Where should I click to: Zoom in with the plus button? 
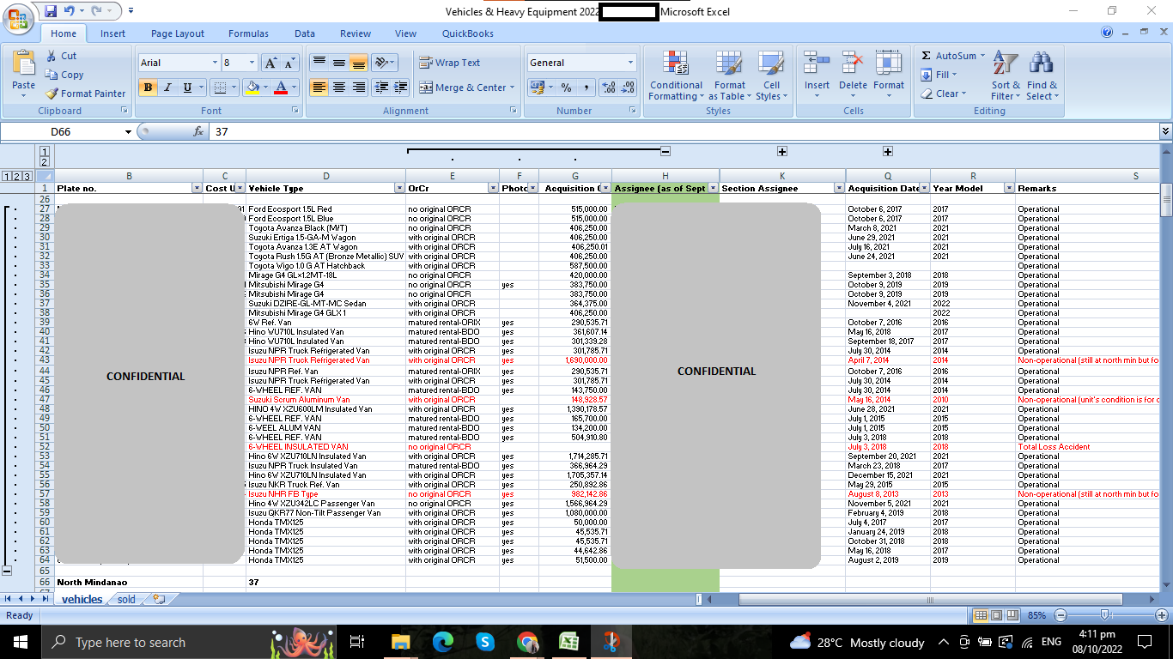(1162, 615)
